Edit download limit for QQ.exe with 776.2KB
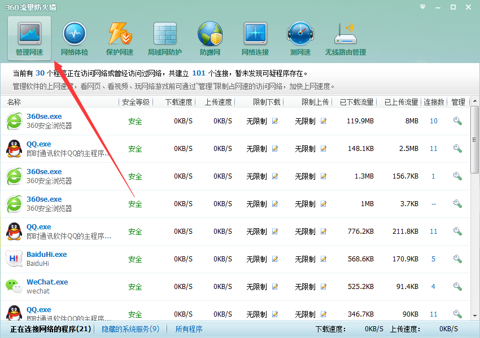480x338 pixels. (275, 232)
